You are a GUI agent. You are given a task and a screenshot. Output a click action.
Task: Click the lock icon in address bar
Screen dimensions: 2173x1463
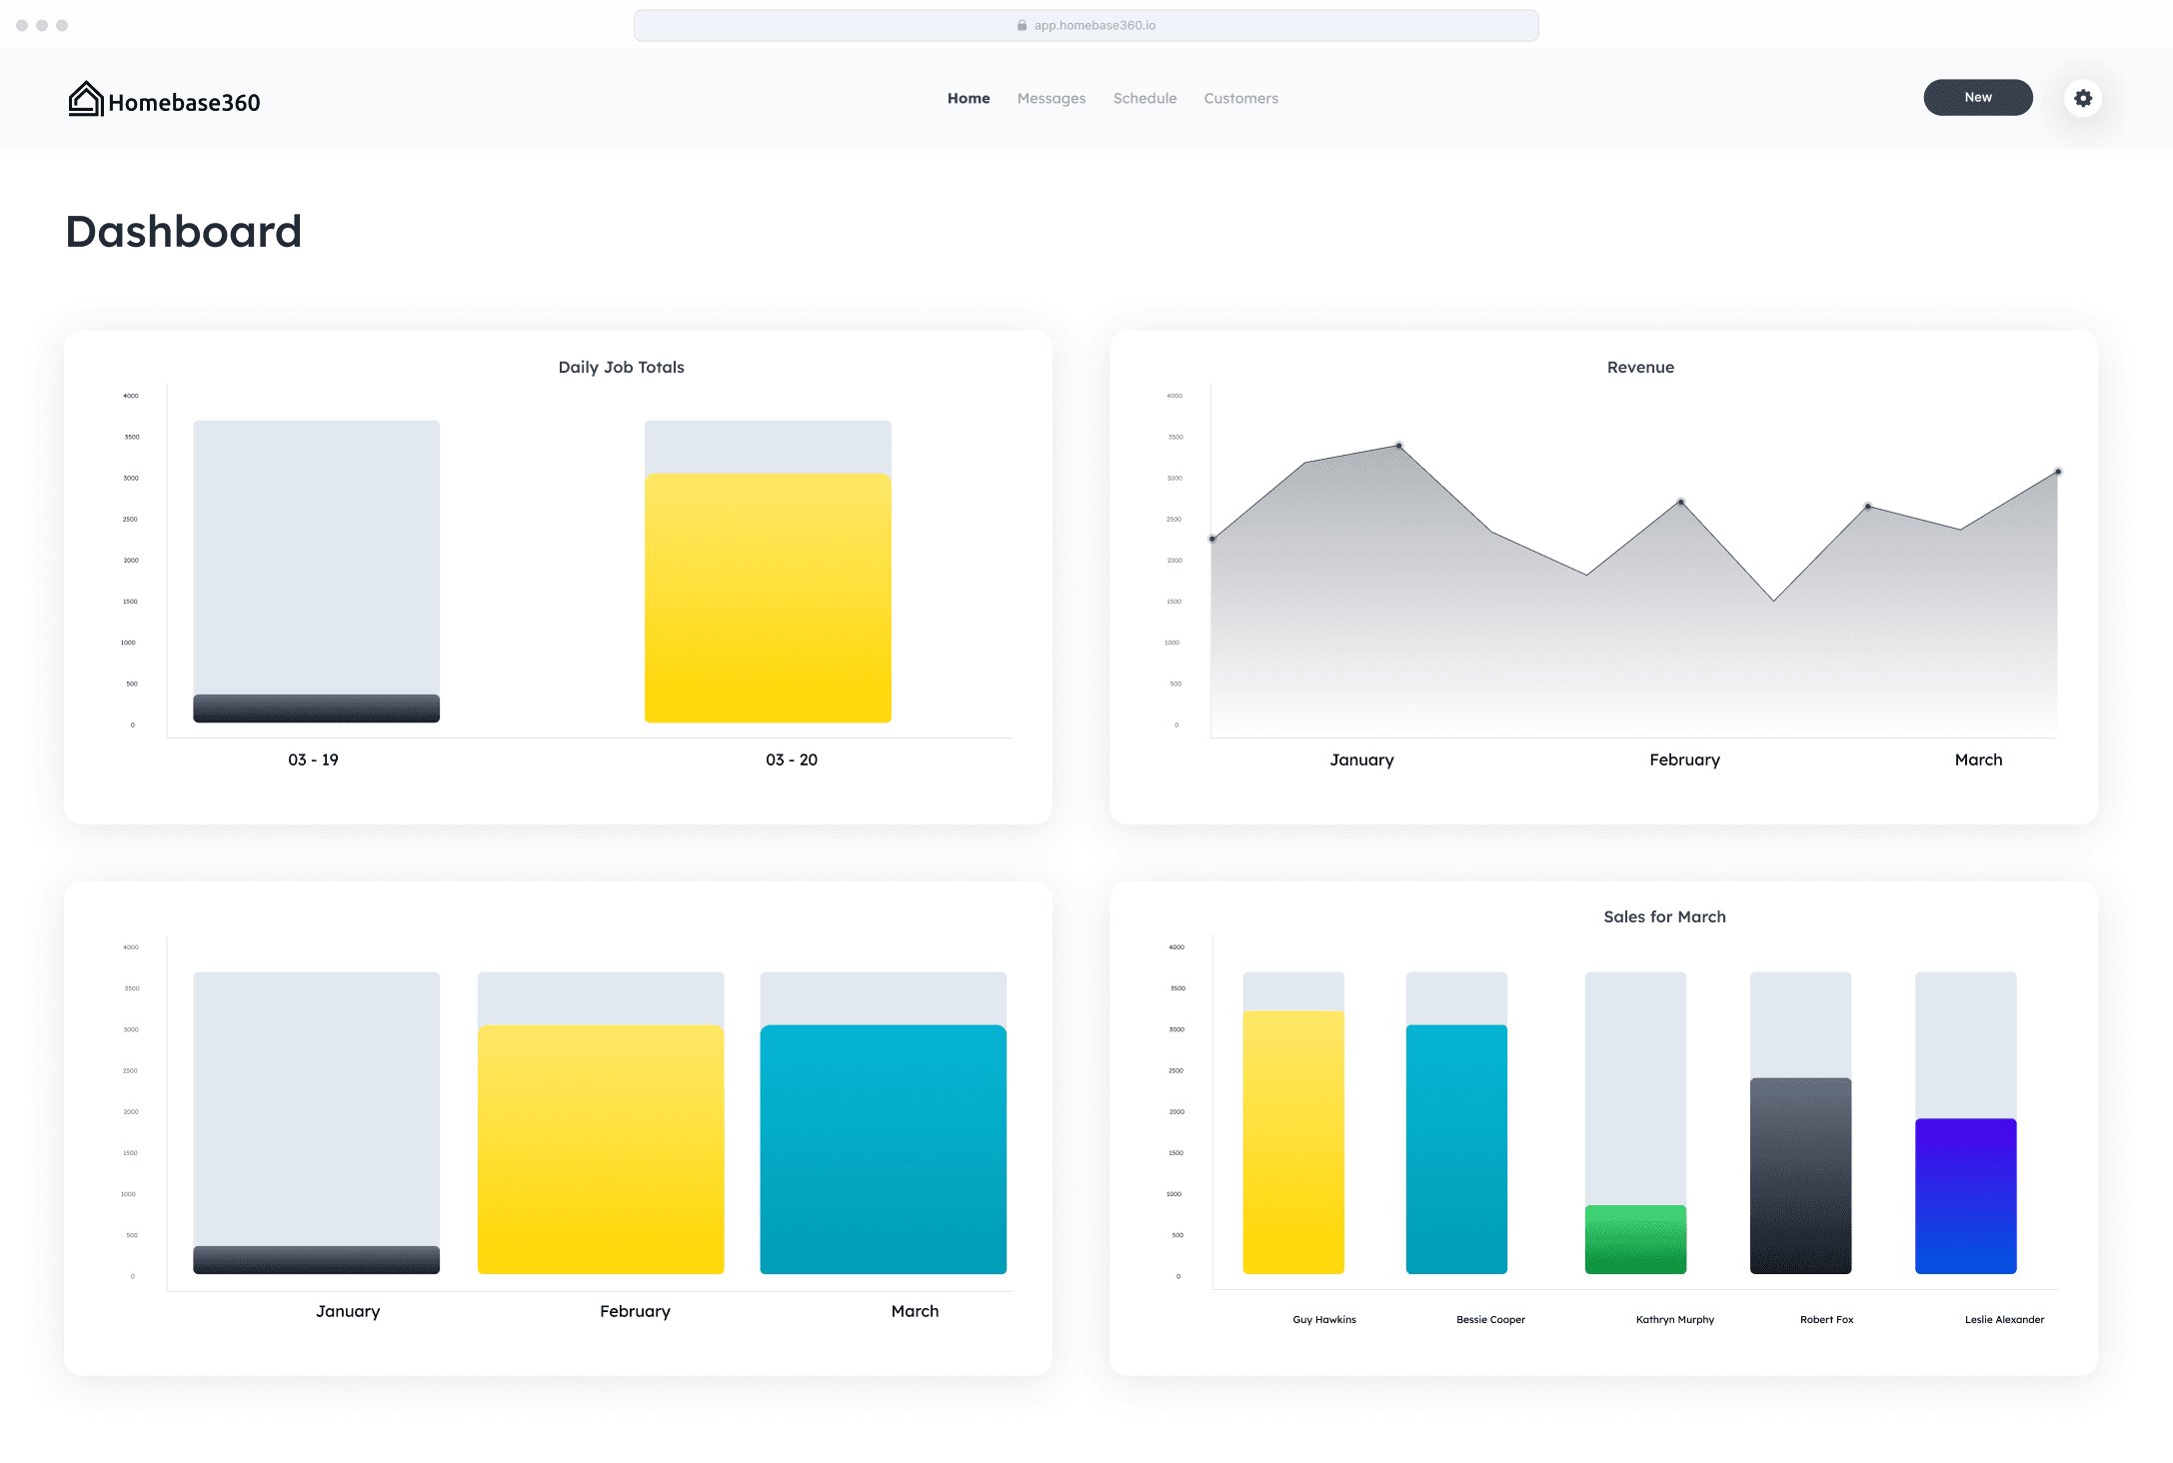1022,25
